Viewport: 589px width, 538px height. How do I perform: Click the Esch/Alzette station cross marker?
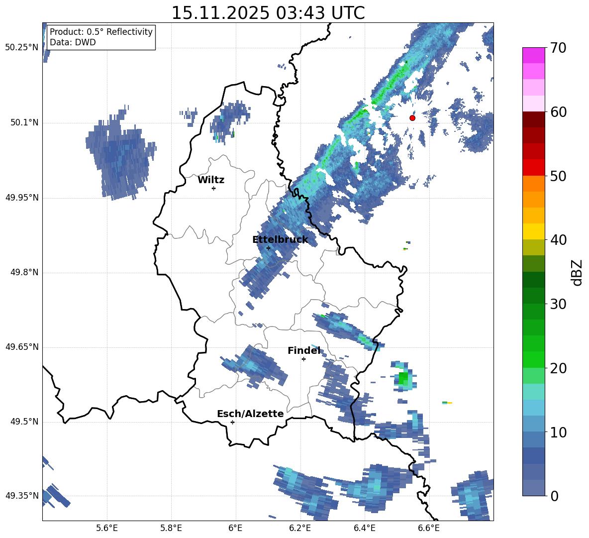point(232,422)
